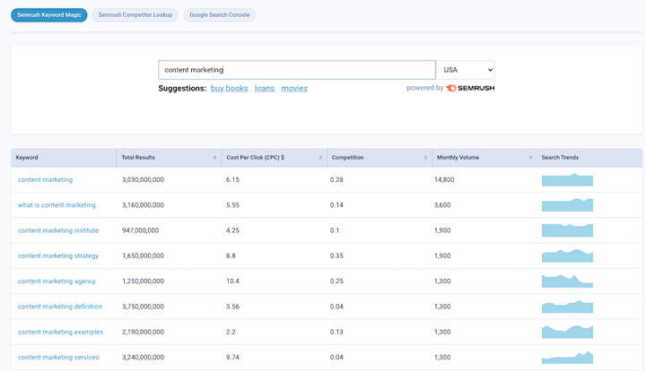Open 'content marketing services' keyword link
Viewport: 646px width, 372px height.
(58, 358)
